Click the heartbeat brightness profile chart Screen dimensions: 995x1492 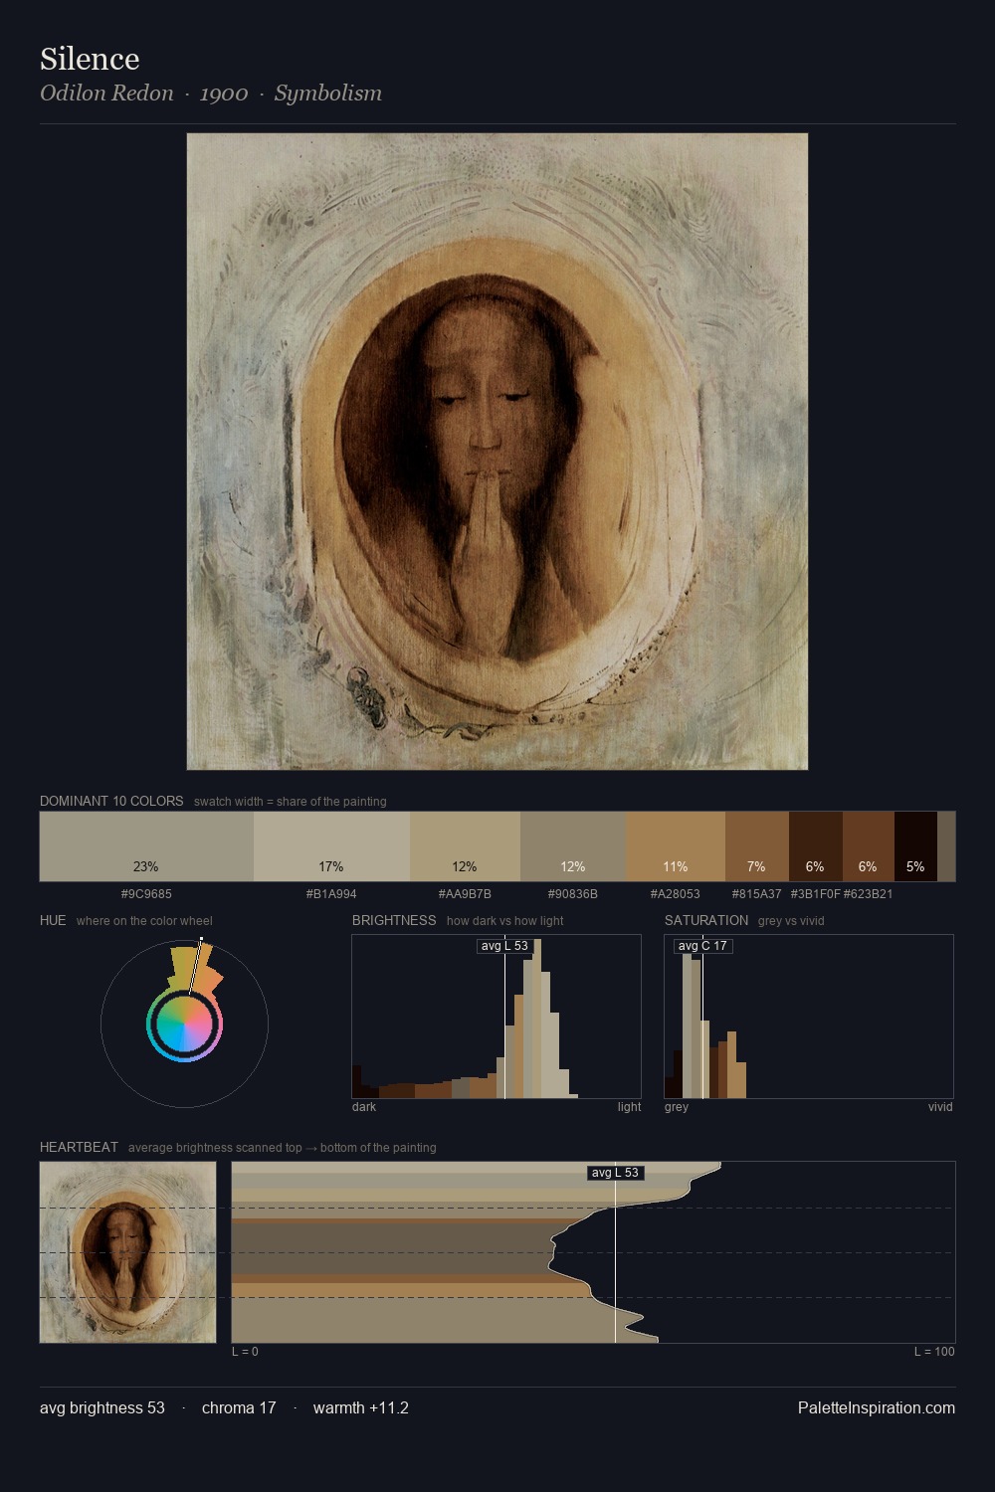(593, 1252)
